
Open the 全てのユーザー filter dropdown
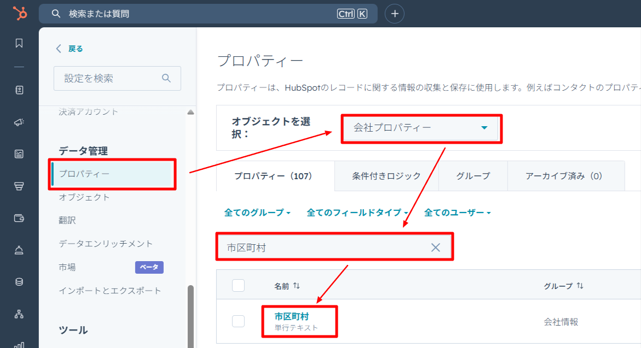click(x=458, y=213)
